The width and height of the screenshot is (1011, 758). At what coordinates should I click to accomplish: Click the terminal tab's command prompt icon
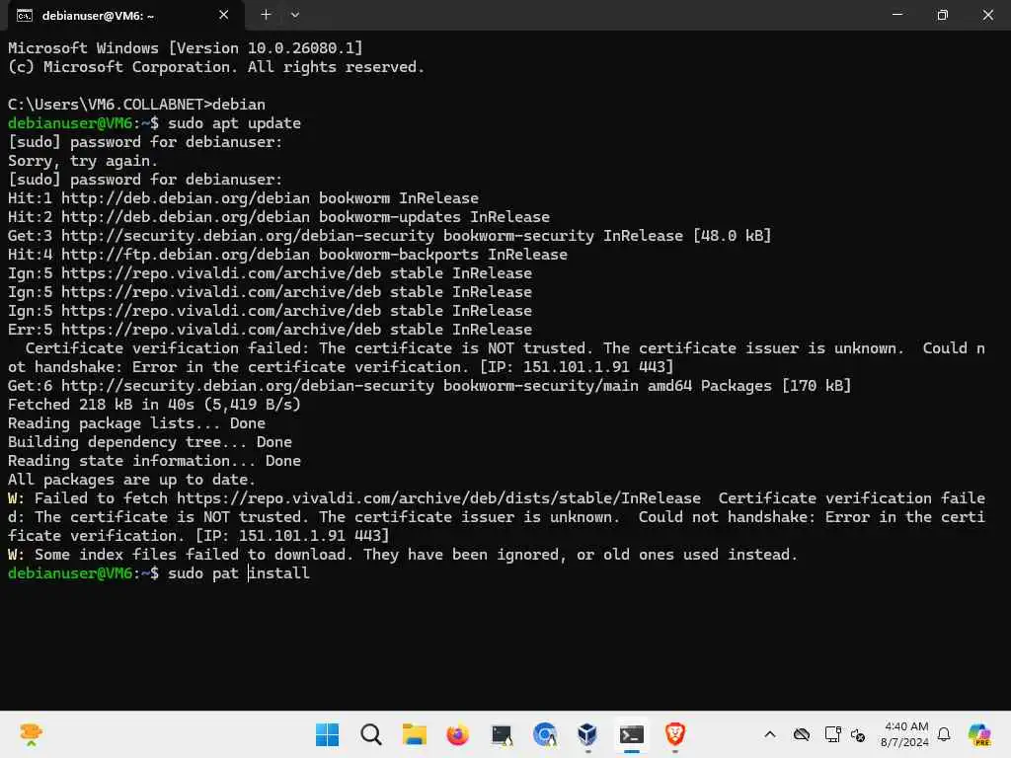(x=25, y=16)
